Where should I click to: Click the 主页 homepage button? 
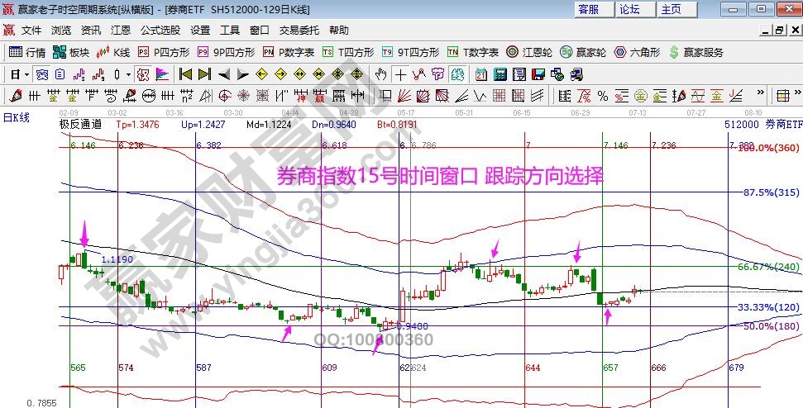(677, 9)
